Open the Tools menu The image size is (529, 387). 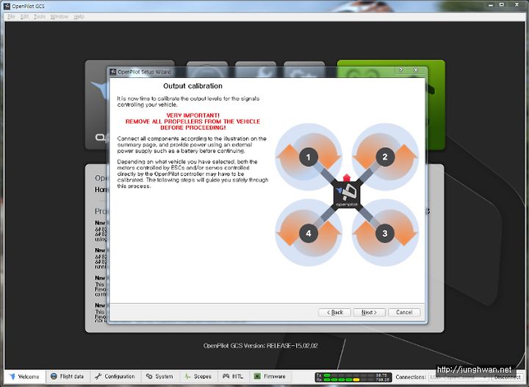pos(40,16)
